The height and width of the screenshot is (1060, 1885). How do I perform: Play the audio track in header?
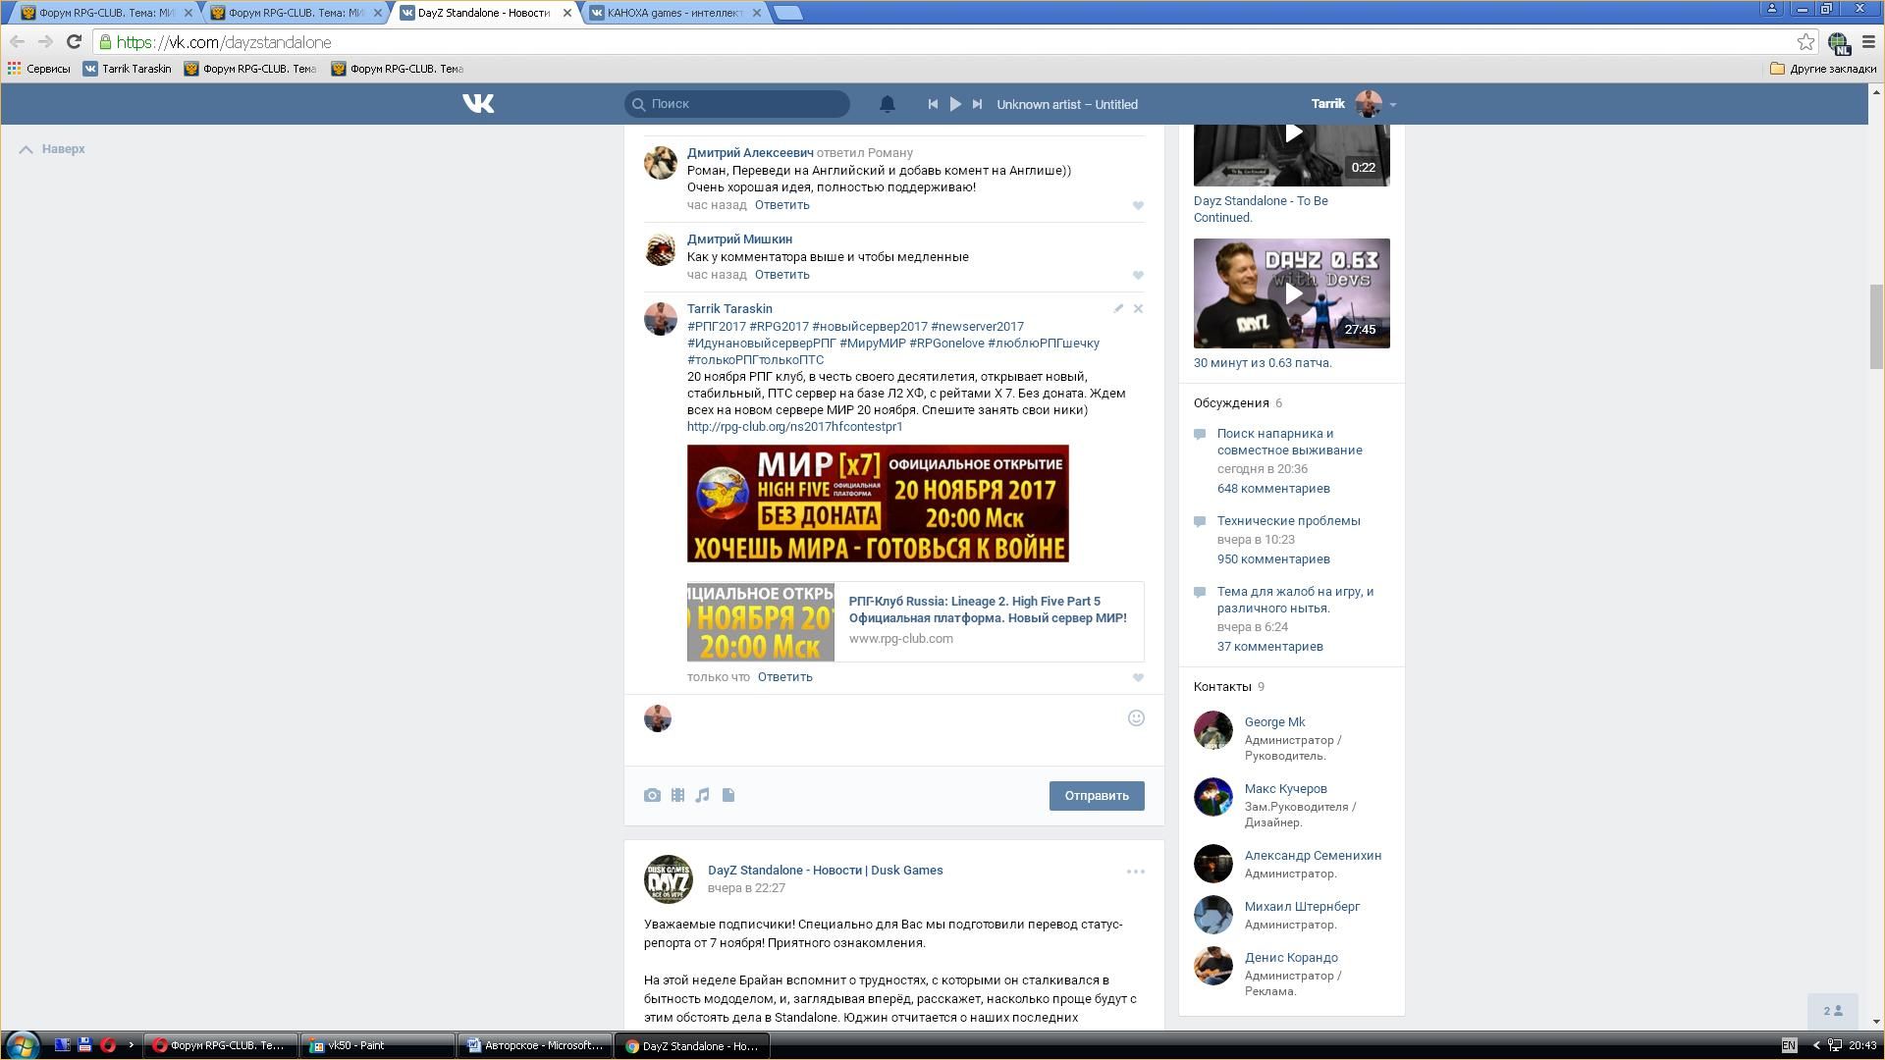954,104
